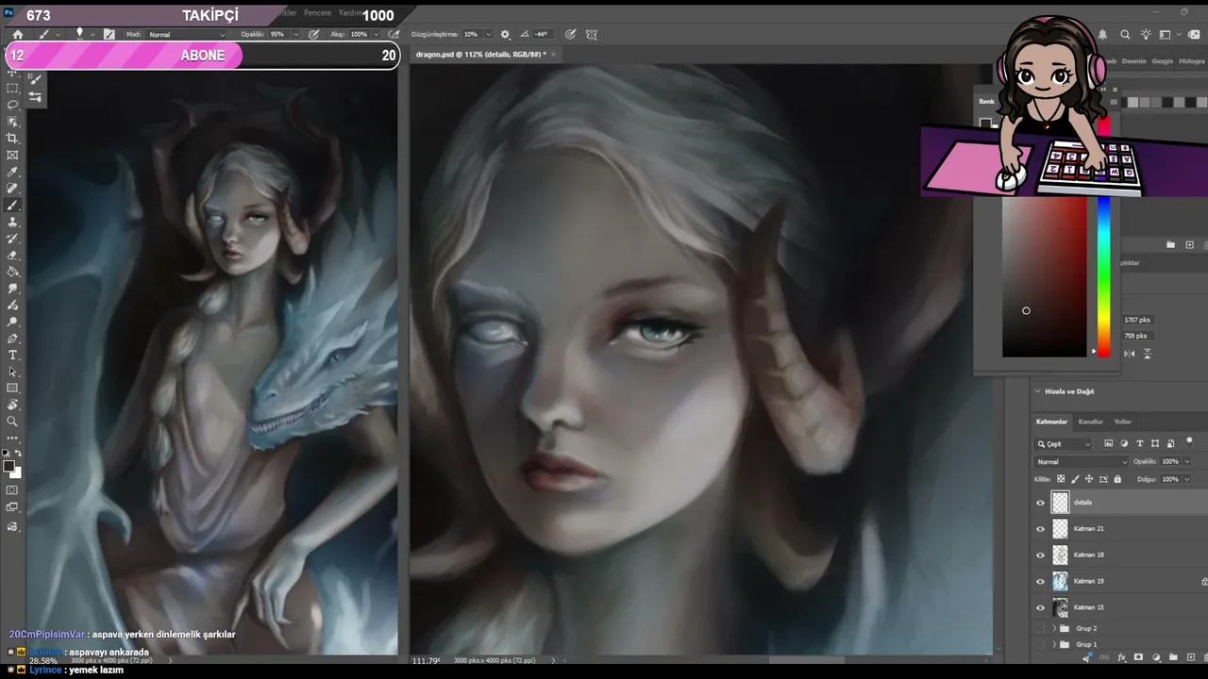Expand the Grup 1 folder
Image resolution: width=1208 pixels, height=679 pixels.
click(x=1054, y=645)
